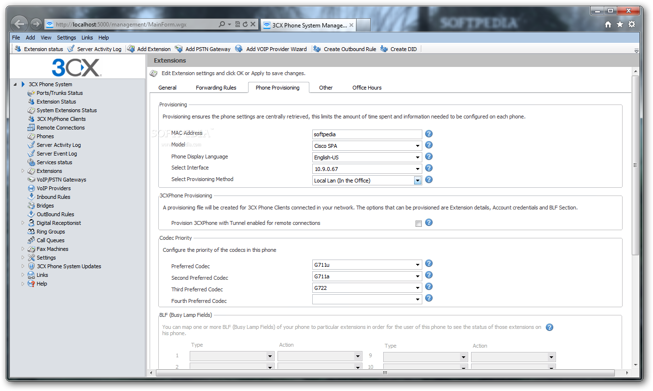653x391 pixels.
Task: Click help icon for Third Preferred Codec
Action: 429,287
